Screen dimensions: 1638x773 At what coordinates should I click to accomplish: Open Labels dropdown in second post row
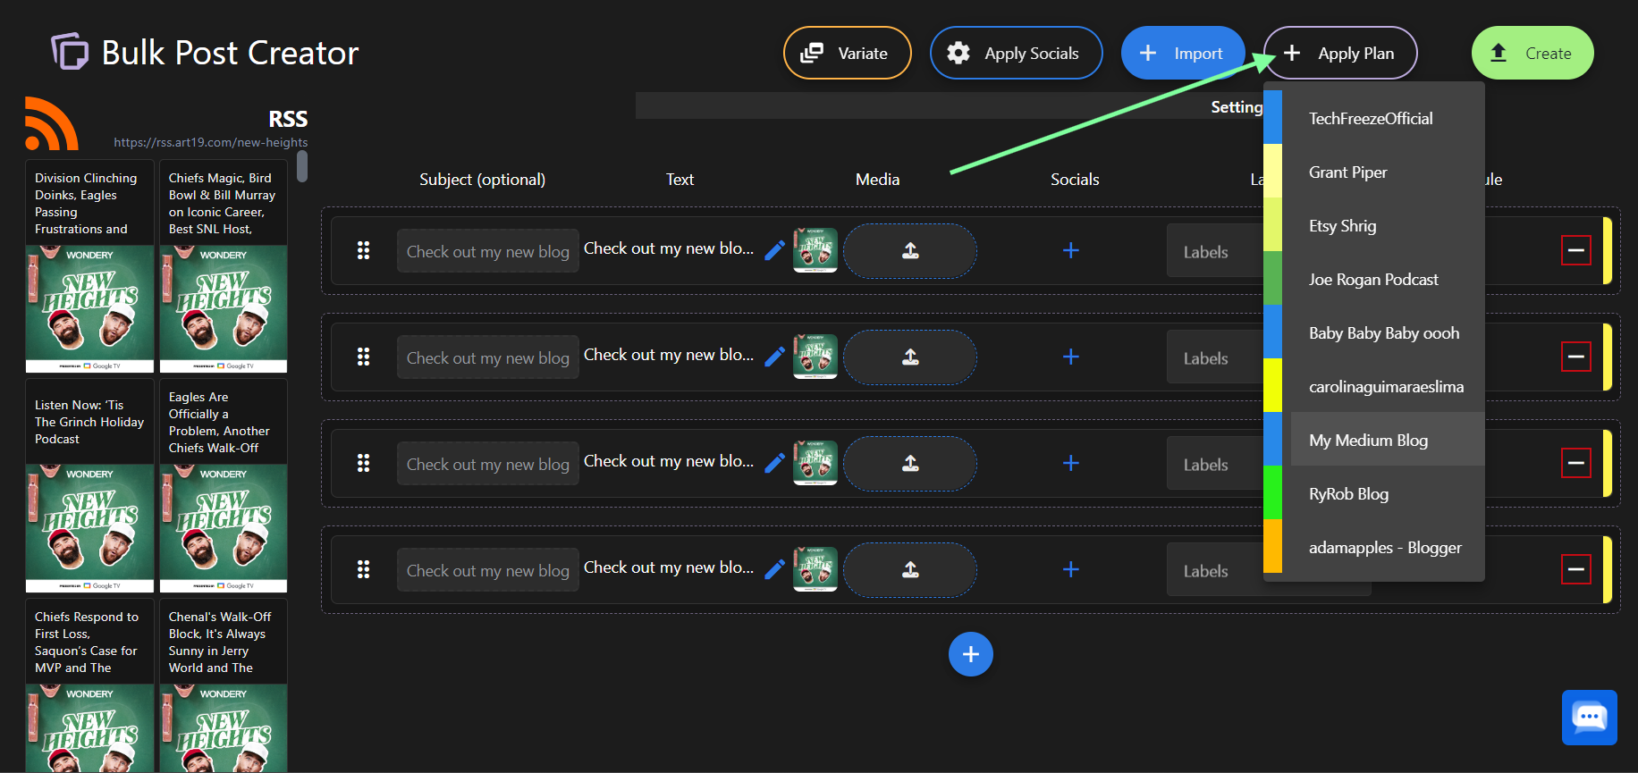[x=1214, y=357]
